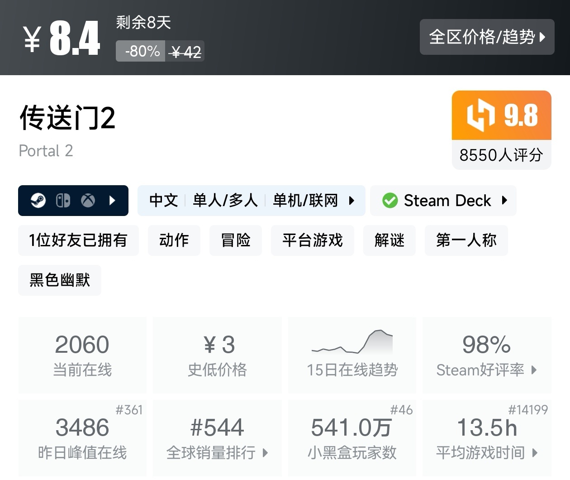Click the Xbox platform icon
Image resolution: width=570 pixels, height=480 pixels.
(88, 200)
